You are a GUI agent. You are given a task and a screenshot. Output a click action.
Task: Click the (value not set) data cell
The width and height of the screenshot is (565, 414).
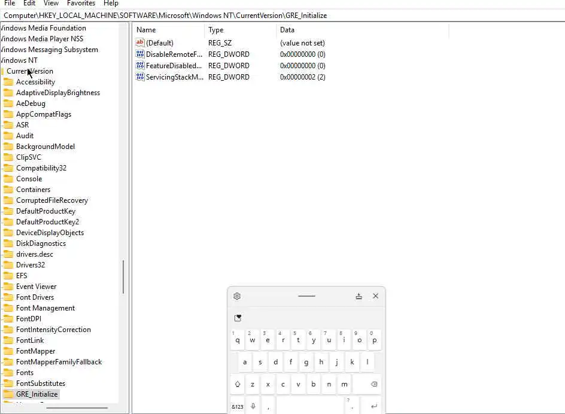click(302, 43)
